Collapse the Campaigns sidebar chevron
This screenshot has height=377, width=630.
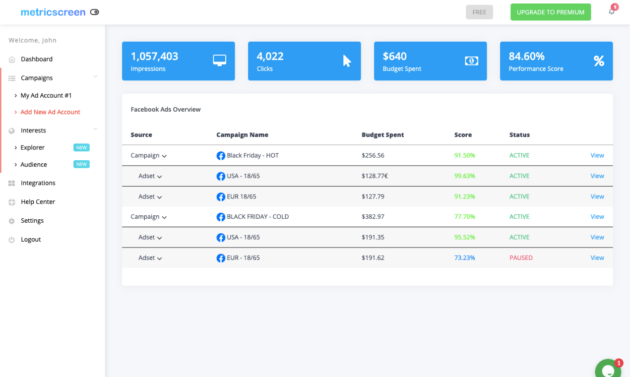click(95, 77)
